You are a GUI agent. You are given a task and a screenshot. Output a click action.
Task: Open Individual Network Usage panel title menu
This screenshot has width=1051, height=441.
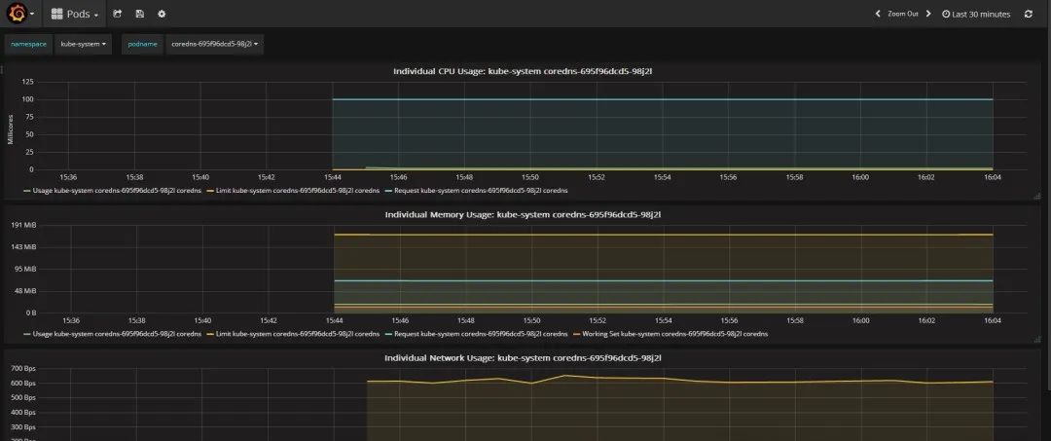[523, 358]
